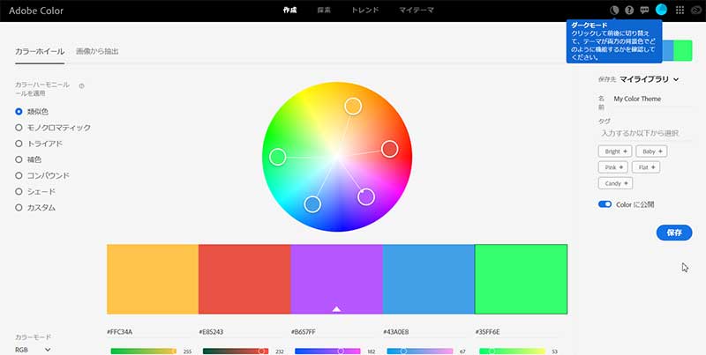Switch to the 画像から抽出 tab
706x355 pixels.
tap(97, 51)
